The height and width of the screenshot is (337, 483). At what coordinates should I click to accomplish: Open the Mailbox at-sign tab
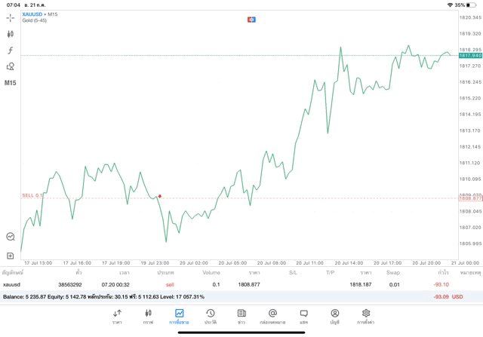[x=272, y=316]
